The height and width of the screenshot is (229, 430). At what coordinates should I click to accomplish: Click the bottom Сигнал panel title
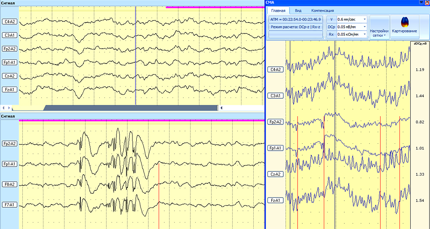[x=8, y=116]
